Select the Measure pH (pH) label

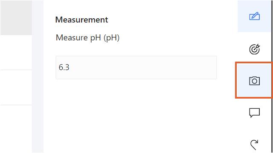[x=87, y=38]
